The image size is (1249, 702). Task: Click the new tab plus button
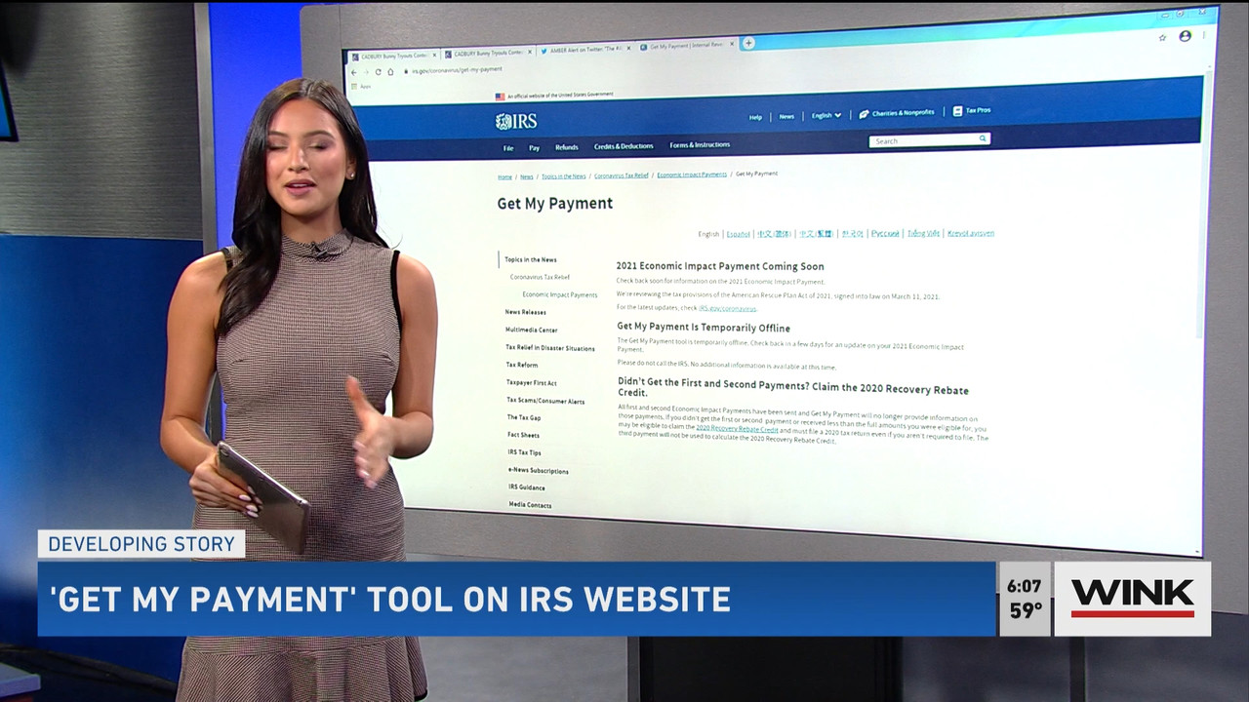[x=748, y=43]
